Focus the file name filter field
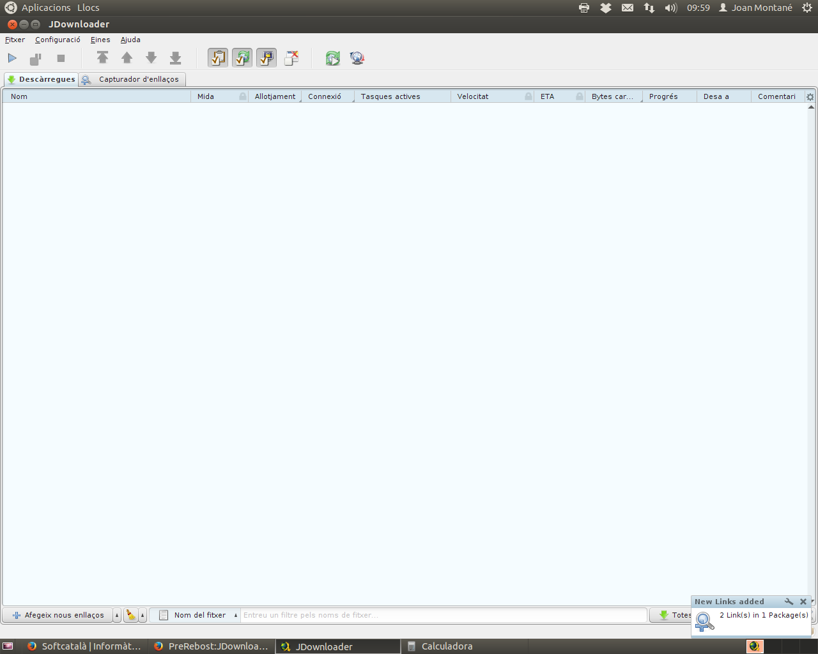This screenshot has height=654, width=818. point(444,615)
